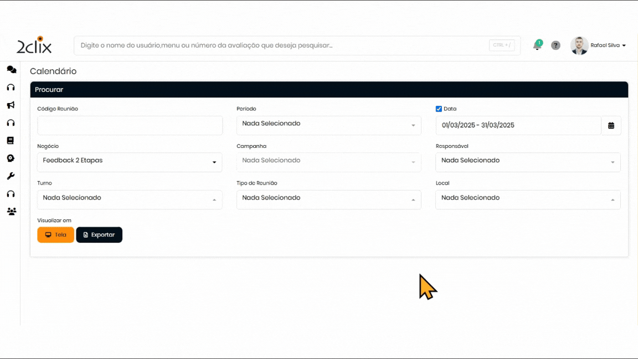Uncheck the Data checkbox
Screen dimensions: 638x359
point(439,109)
